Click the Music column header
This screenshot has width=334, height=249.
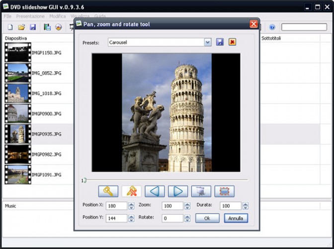(10, 206)
